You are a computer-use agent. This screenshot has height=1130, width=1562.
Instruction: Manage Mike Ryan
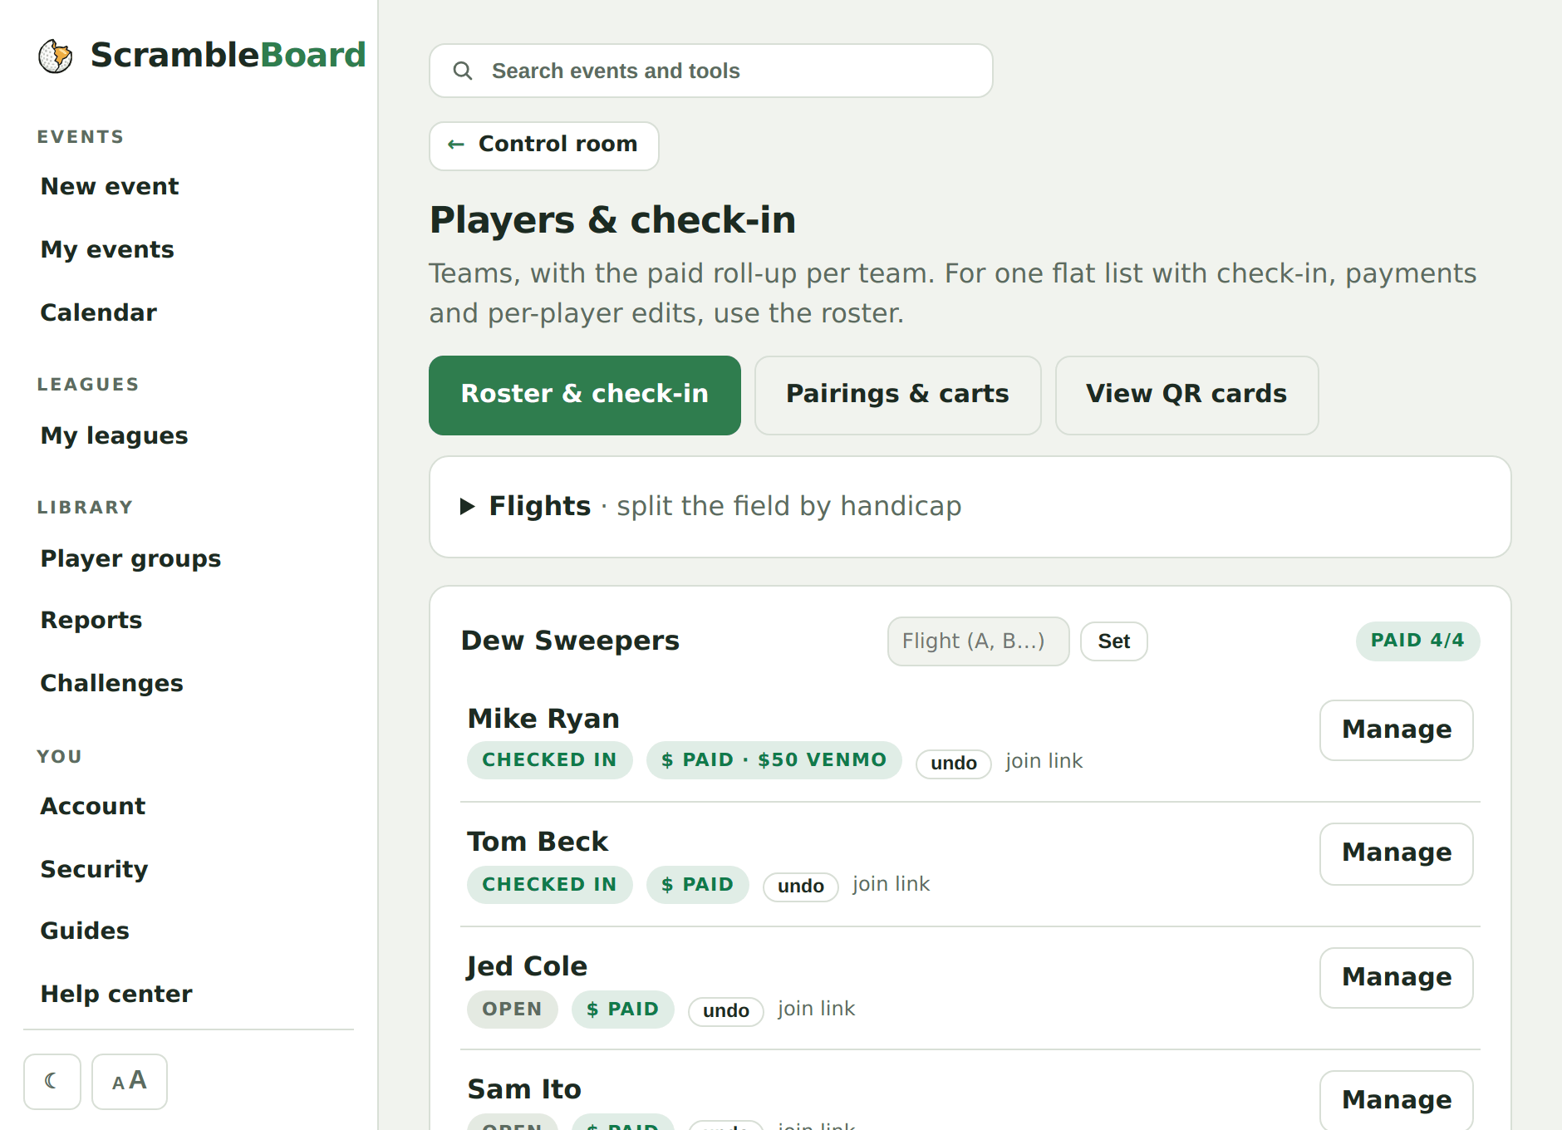pos(1397,730)
